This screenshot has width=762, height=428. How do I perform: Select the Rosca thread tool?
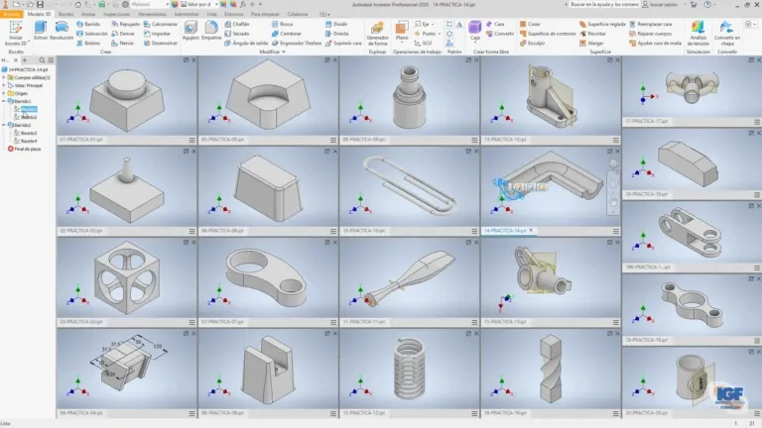coord(283,24)
